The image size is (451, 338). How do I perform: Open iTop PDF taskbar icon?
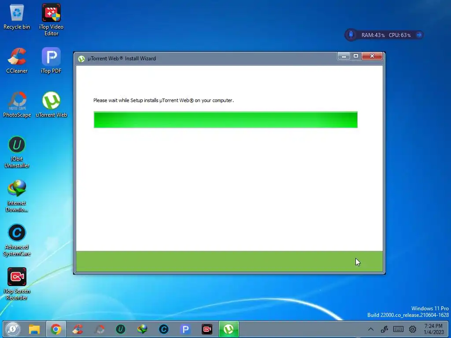(x=185, y=329)
